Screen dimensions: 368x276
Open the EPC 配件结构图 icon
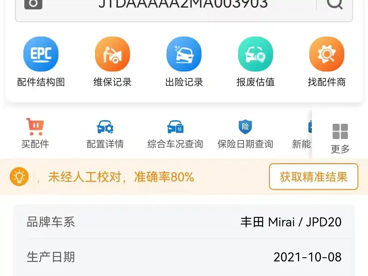pyautogui.click(x=41, y=54)
